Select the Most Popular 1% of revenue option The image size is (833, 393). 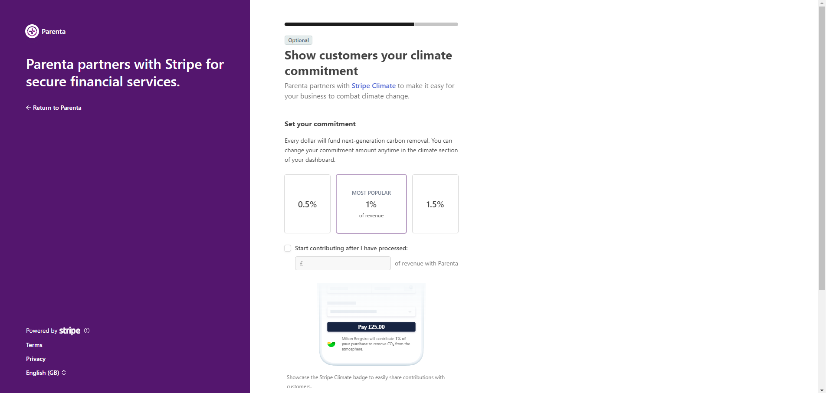371,204
